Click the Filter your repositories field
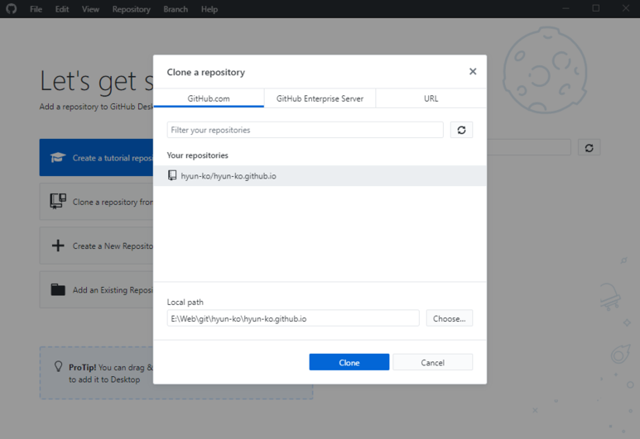Screen dimensions: 640x439 point(305,130)
